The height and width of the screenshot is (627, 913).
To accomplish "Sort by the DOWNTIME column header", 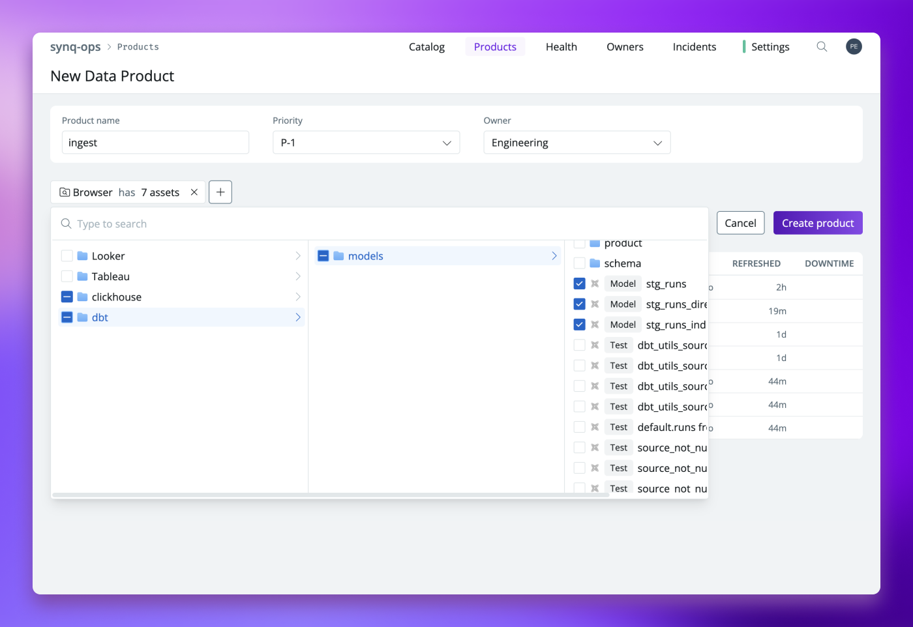I will [829, 263].
